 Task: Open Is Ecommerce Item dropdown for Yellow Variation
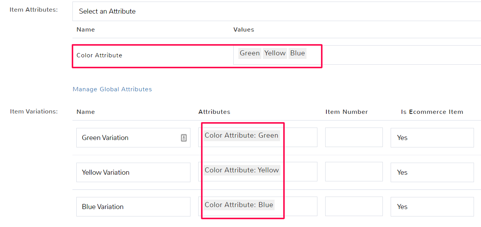click(x=432, y=172)
